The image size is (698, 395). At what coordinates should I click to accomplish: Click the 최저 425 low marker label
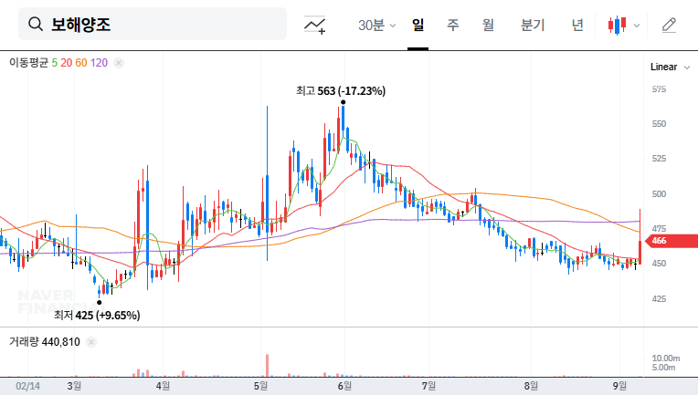tap(97, 316)
